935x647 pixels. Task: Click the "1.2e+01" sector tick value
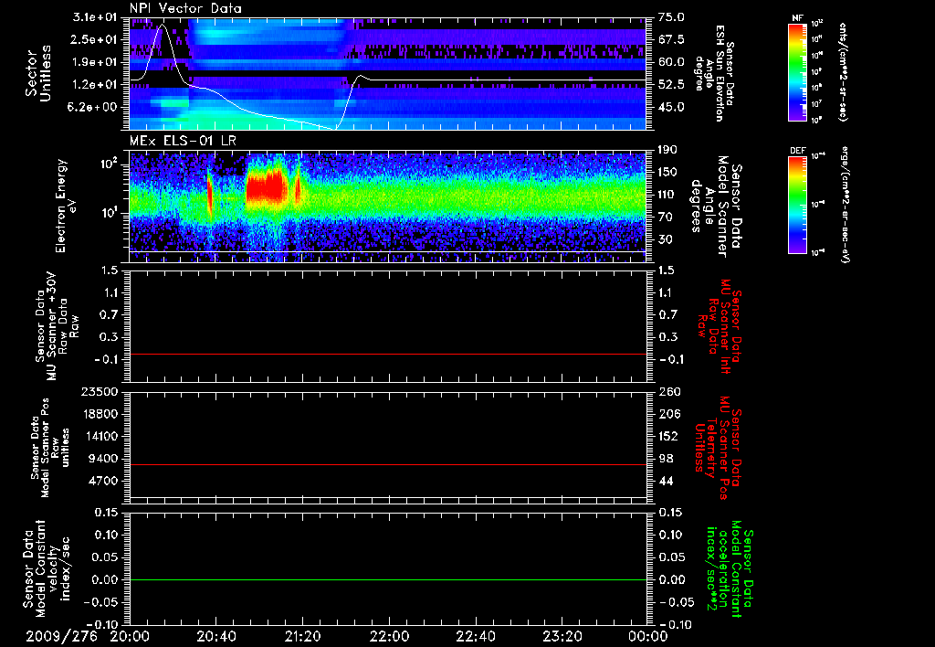tap(95, 85)
